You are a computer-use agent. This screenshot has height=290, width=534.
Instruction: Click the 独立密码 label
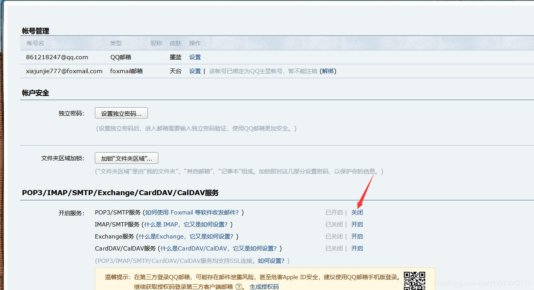(x=71, y=113)
